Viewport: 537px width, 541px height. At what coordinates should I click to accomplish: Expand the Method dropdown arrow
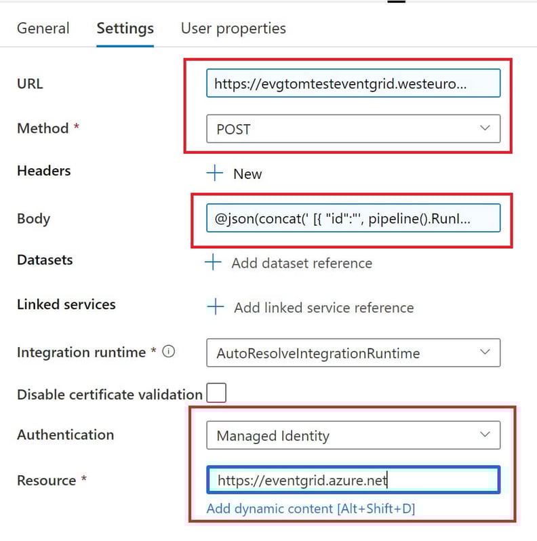point(485,128)
